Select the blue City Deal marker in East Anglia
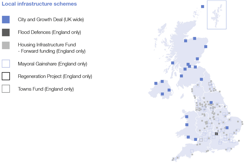Image resolution: width=245 pixels, height=163 pixels. [x=227, y=128]
